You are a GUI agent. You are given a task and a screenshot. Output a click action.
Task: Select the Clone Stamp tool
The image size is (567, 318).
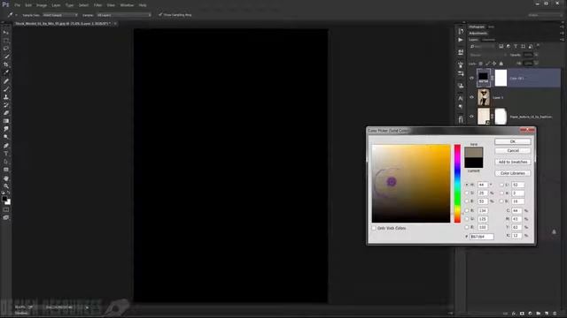(x=6, y=97)
